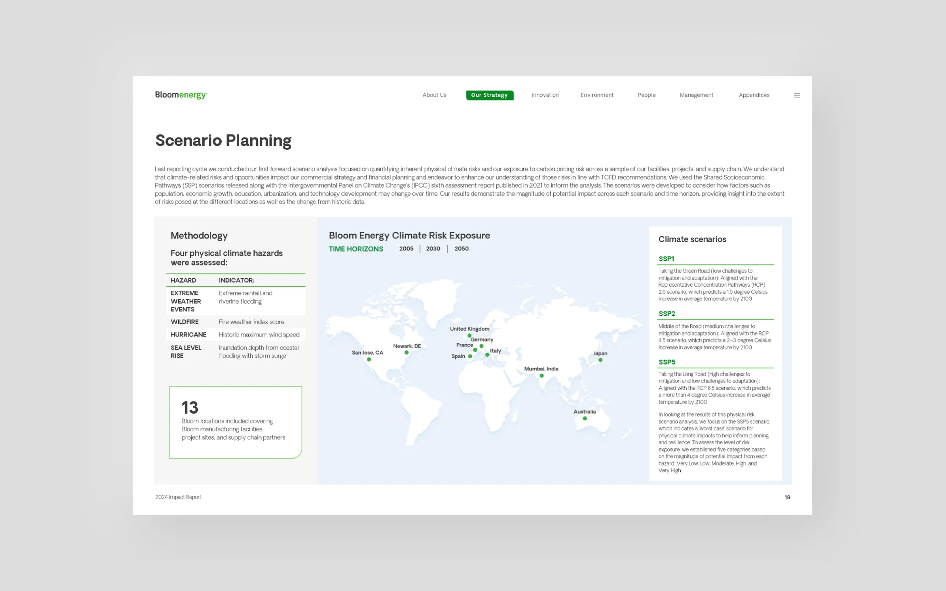
Task: Open the Environment nav item
Action: coord(596,95)
